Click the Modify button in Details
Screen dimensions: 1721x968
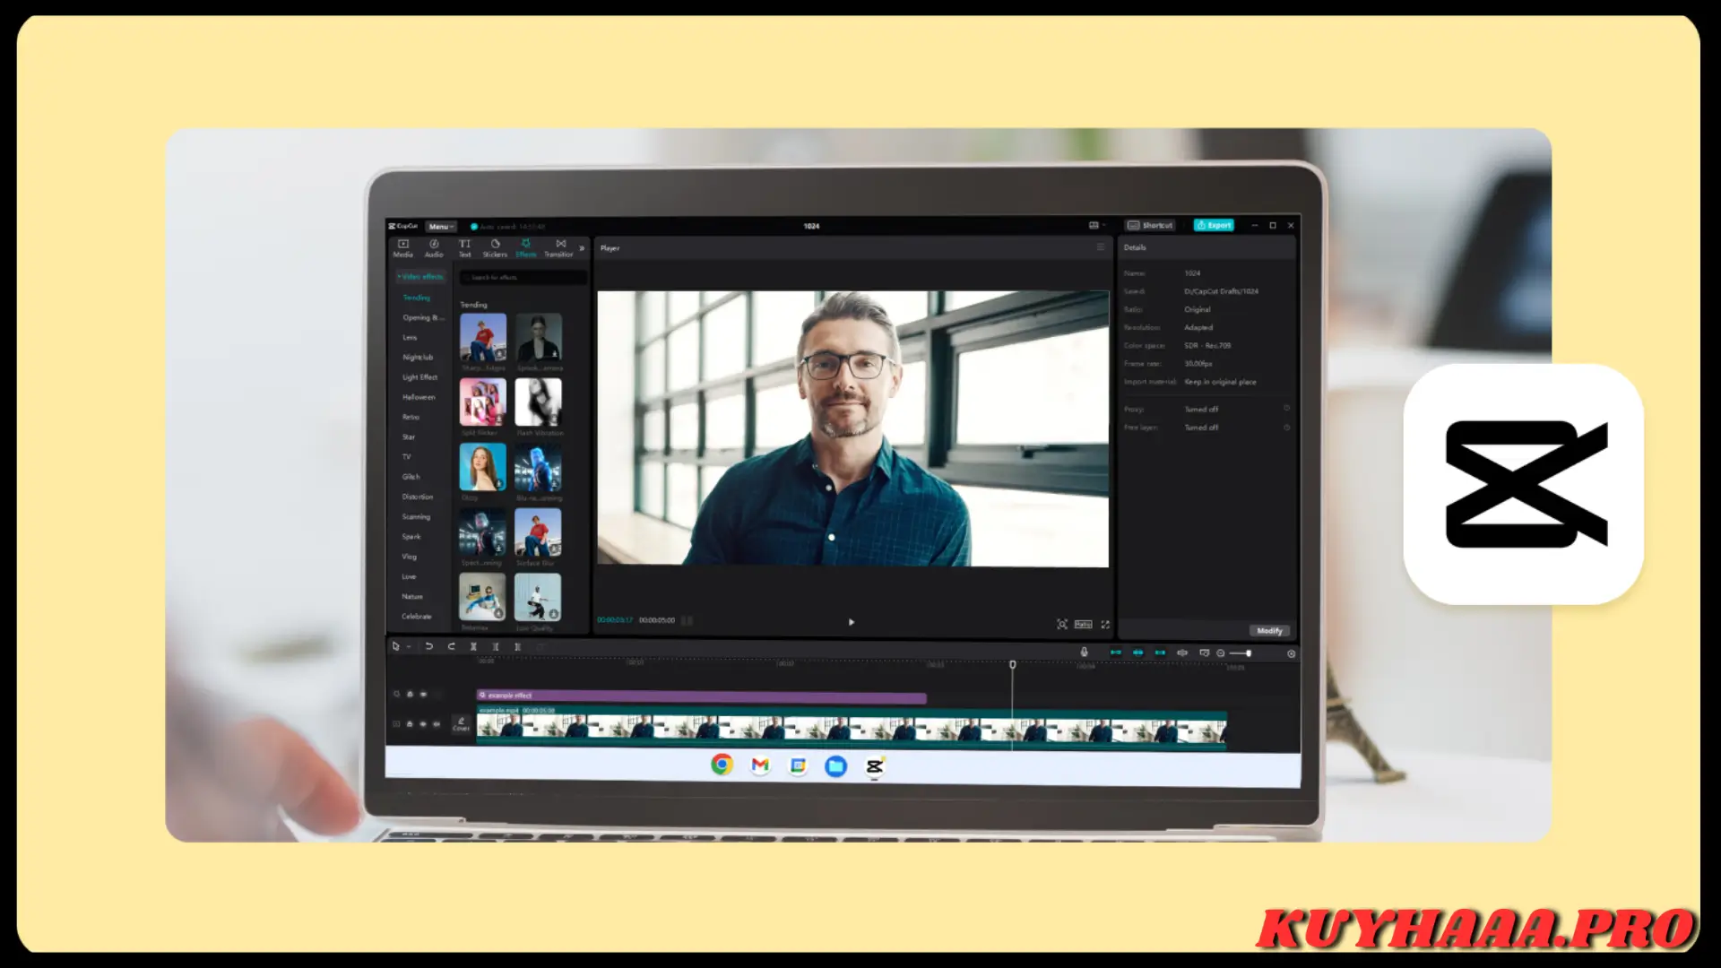[x=1269, y=631]
